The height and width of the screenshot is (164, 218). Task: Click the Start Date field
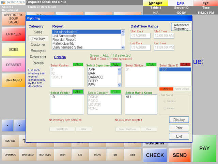tap(141, 36)
